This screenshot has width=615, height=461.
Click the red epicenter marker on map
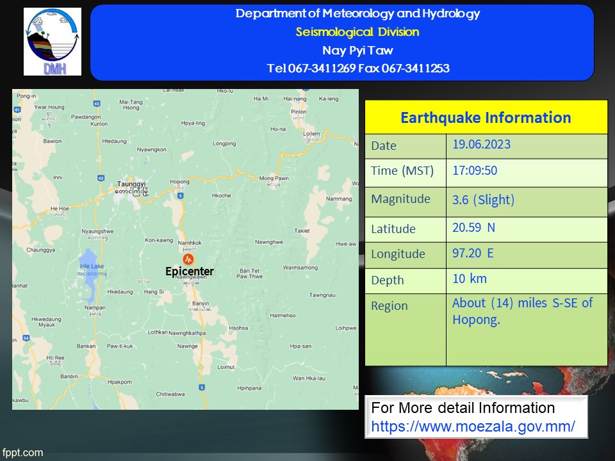(188, 259)
